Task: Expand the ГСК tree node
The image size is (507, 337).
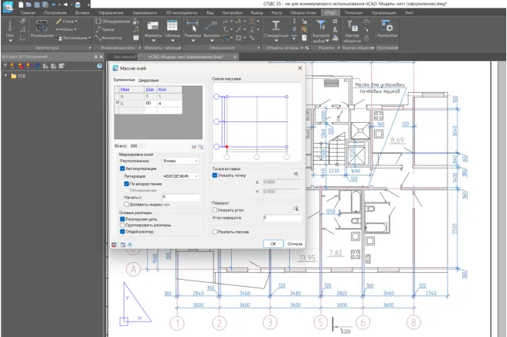Action: click(5, 76)
